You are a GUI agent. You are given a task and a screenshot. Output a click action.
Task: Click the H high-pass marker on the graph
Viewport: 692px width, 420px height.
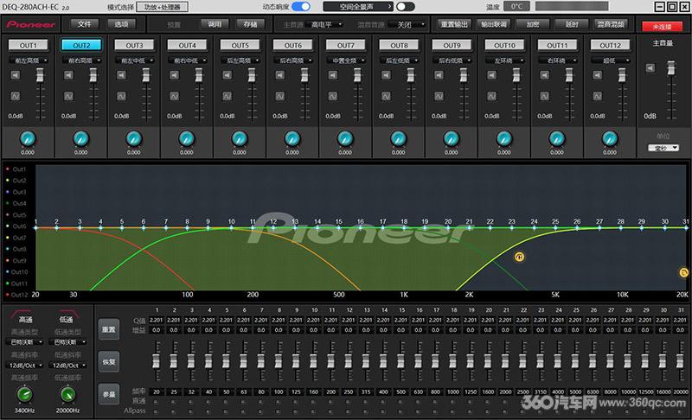[520, 257]
